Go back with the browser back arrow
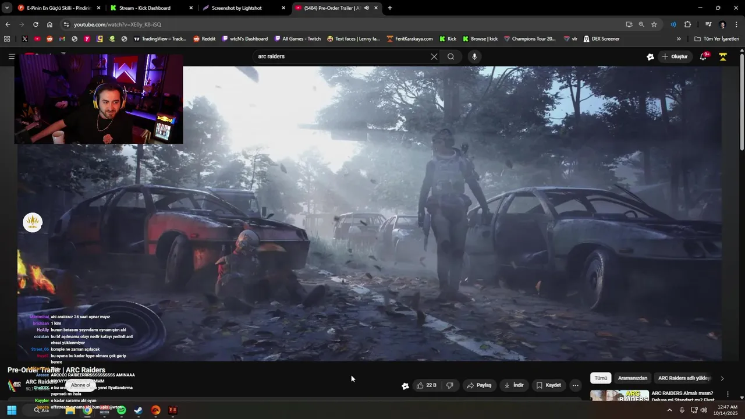Viewport: 745px width, 419px height. coord(8,24)
